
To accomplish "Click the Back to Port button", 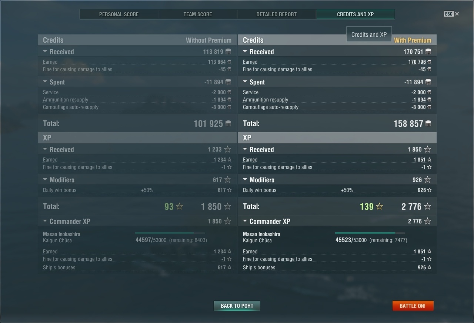I will pos(237,306).
